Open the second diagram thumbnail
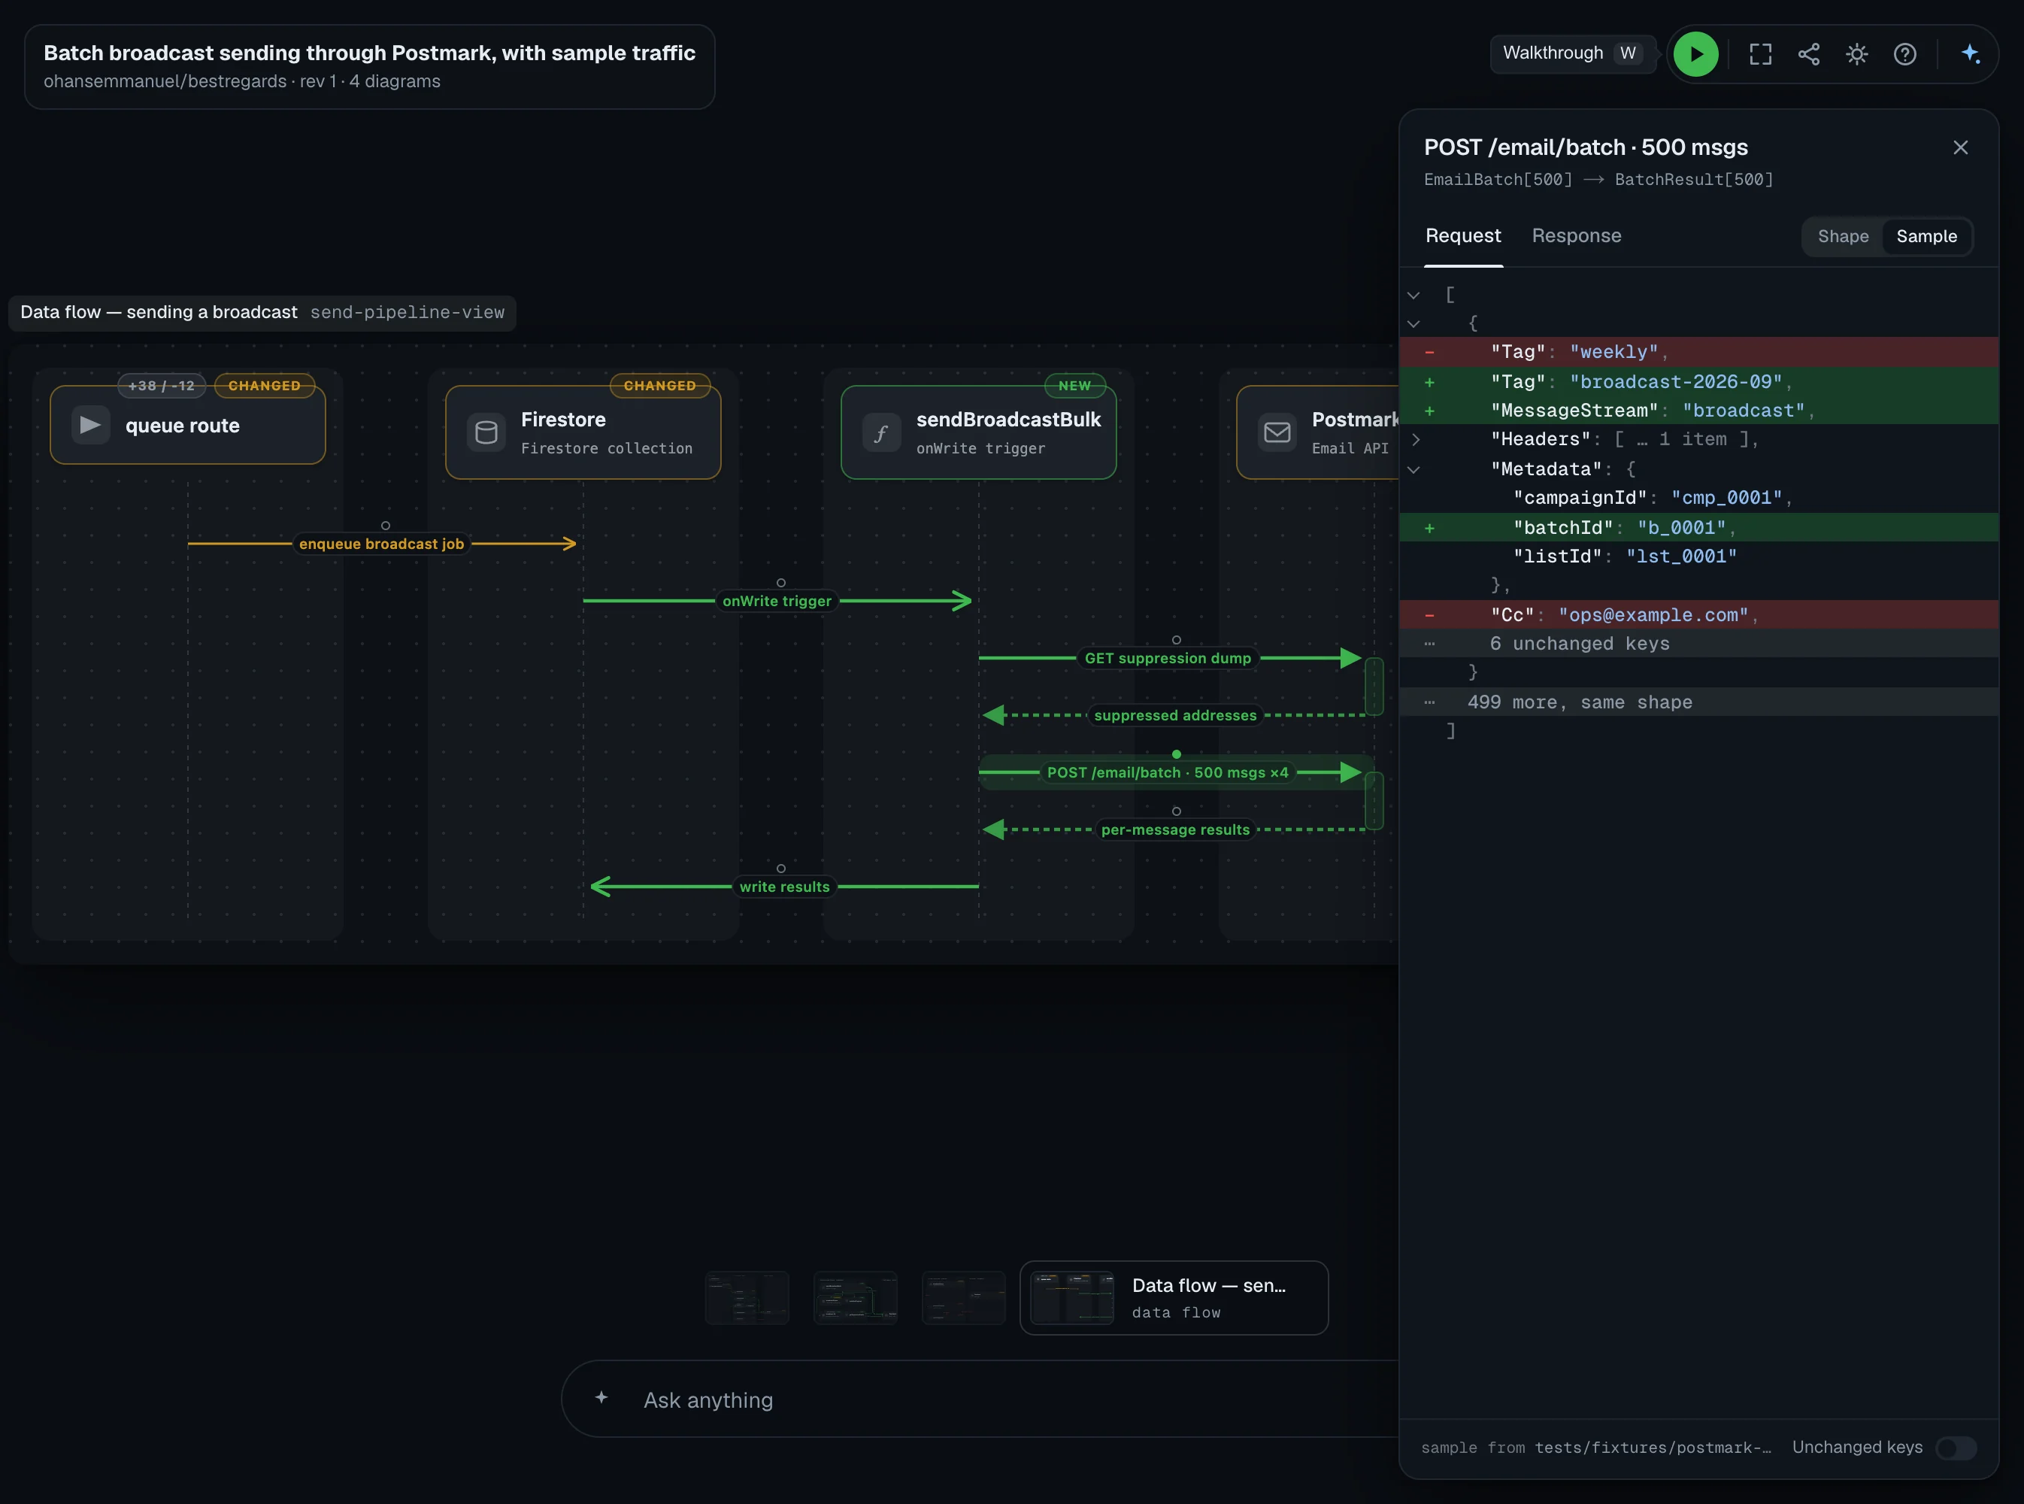2024x1504 pixels. pyautogui.click(x=856, y=1297)
